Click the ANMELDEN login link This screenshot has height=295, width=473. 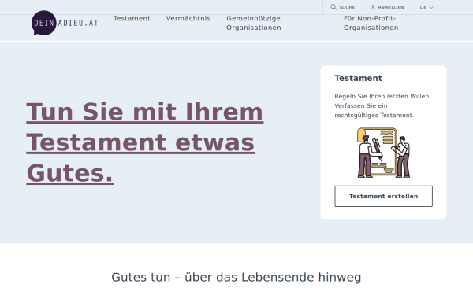[x=387, y=7]
